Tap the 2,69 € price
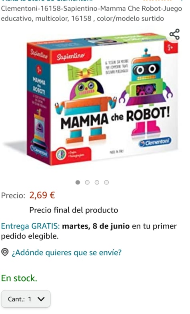The width and height of the screenshot is (190, 314). coord(42,195)
